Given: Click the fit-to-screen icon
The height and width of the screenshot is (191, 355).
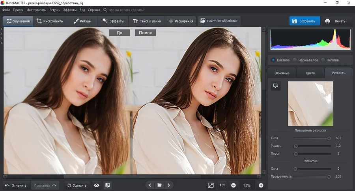Looking at the screenshot, I should pyautogui.click(x=211, y=185).
